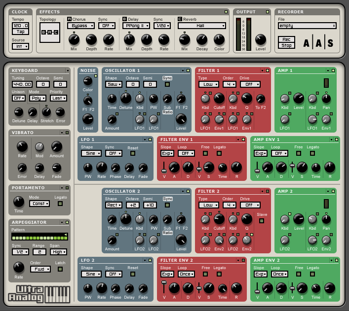
Task: Toggle the Portamento Legato switch
Action: [60, 204]
